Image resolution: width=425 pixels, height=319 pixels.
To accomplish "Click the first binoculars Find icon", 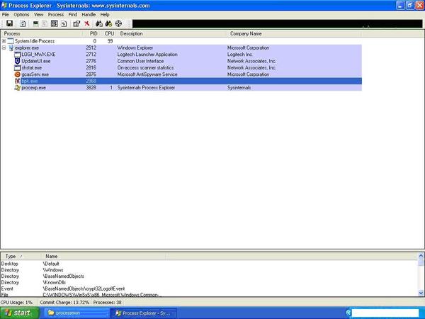I will click(x=98, y=23).
